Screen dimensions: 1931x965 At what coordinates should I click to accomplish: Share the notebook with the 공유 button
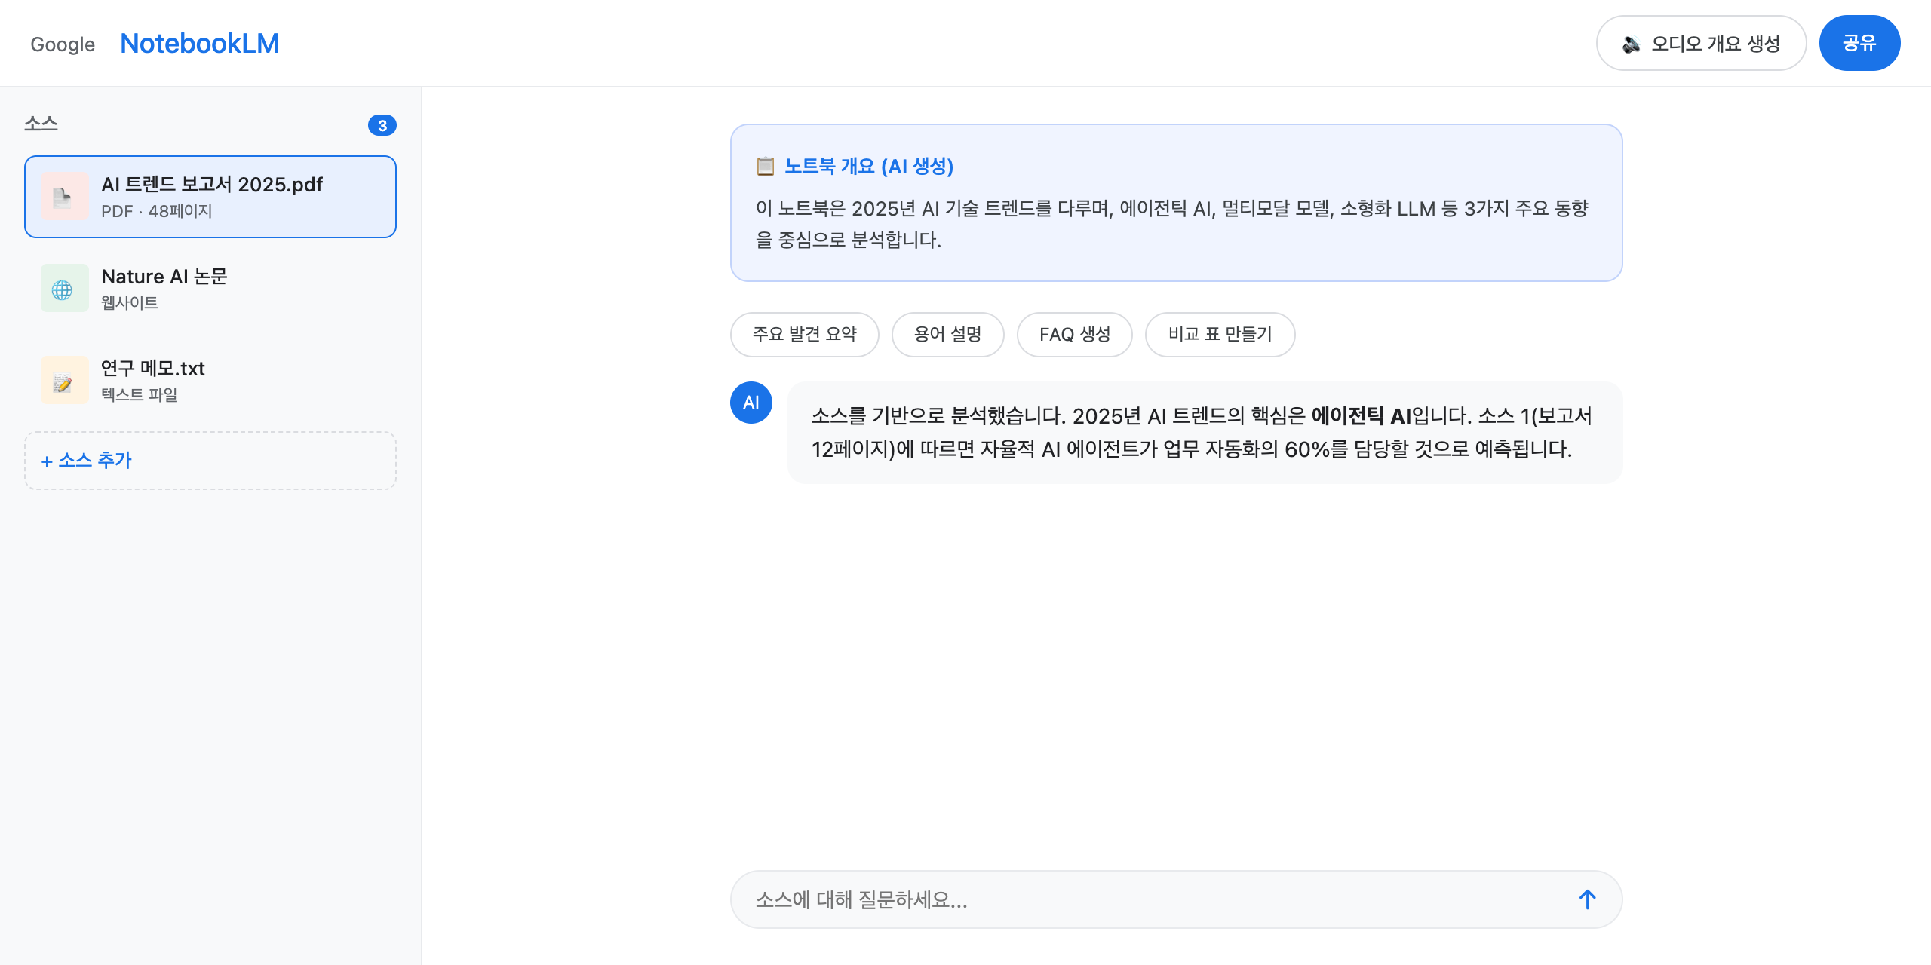(x=1859, y=43)
